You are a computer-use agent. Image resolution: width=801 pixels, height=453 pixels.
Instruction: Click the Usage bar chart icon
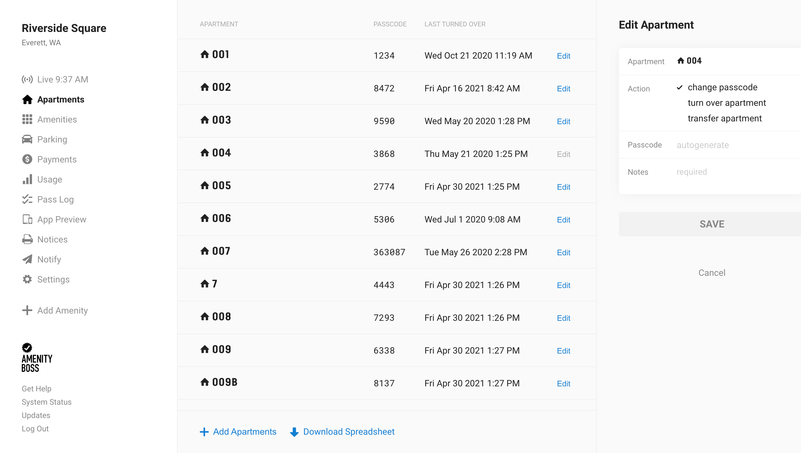pyautogui.click(x=27, y=179)
